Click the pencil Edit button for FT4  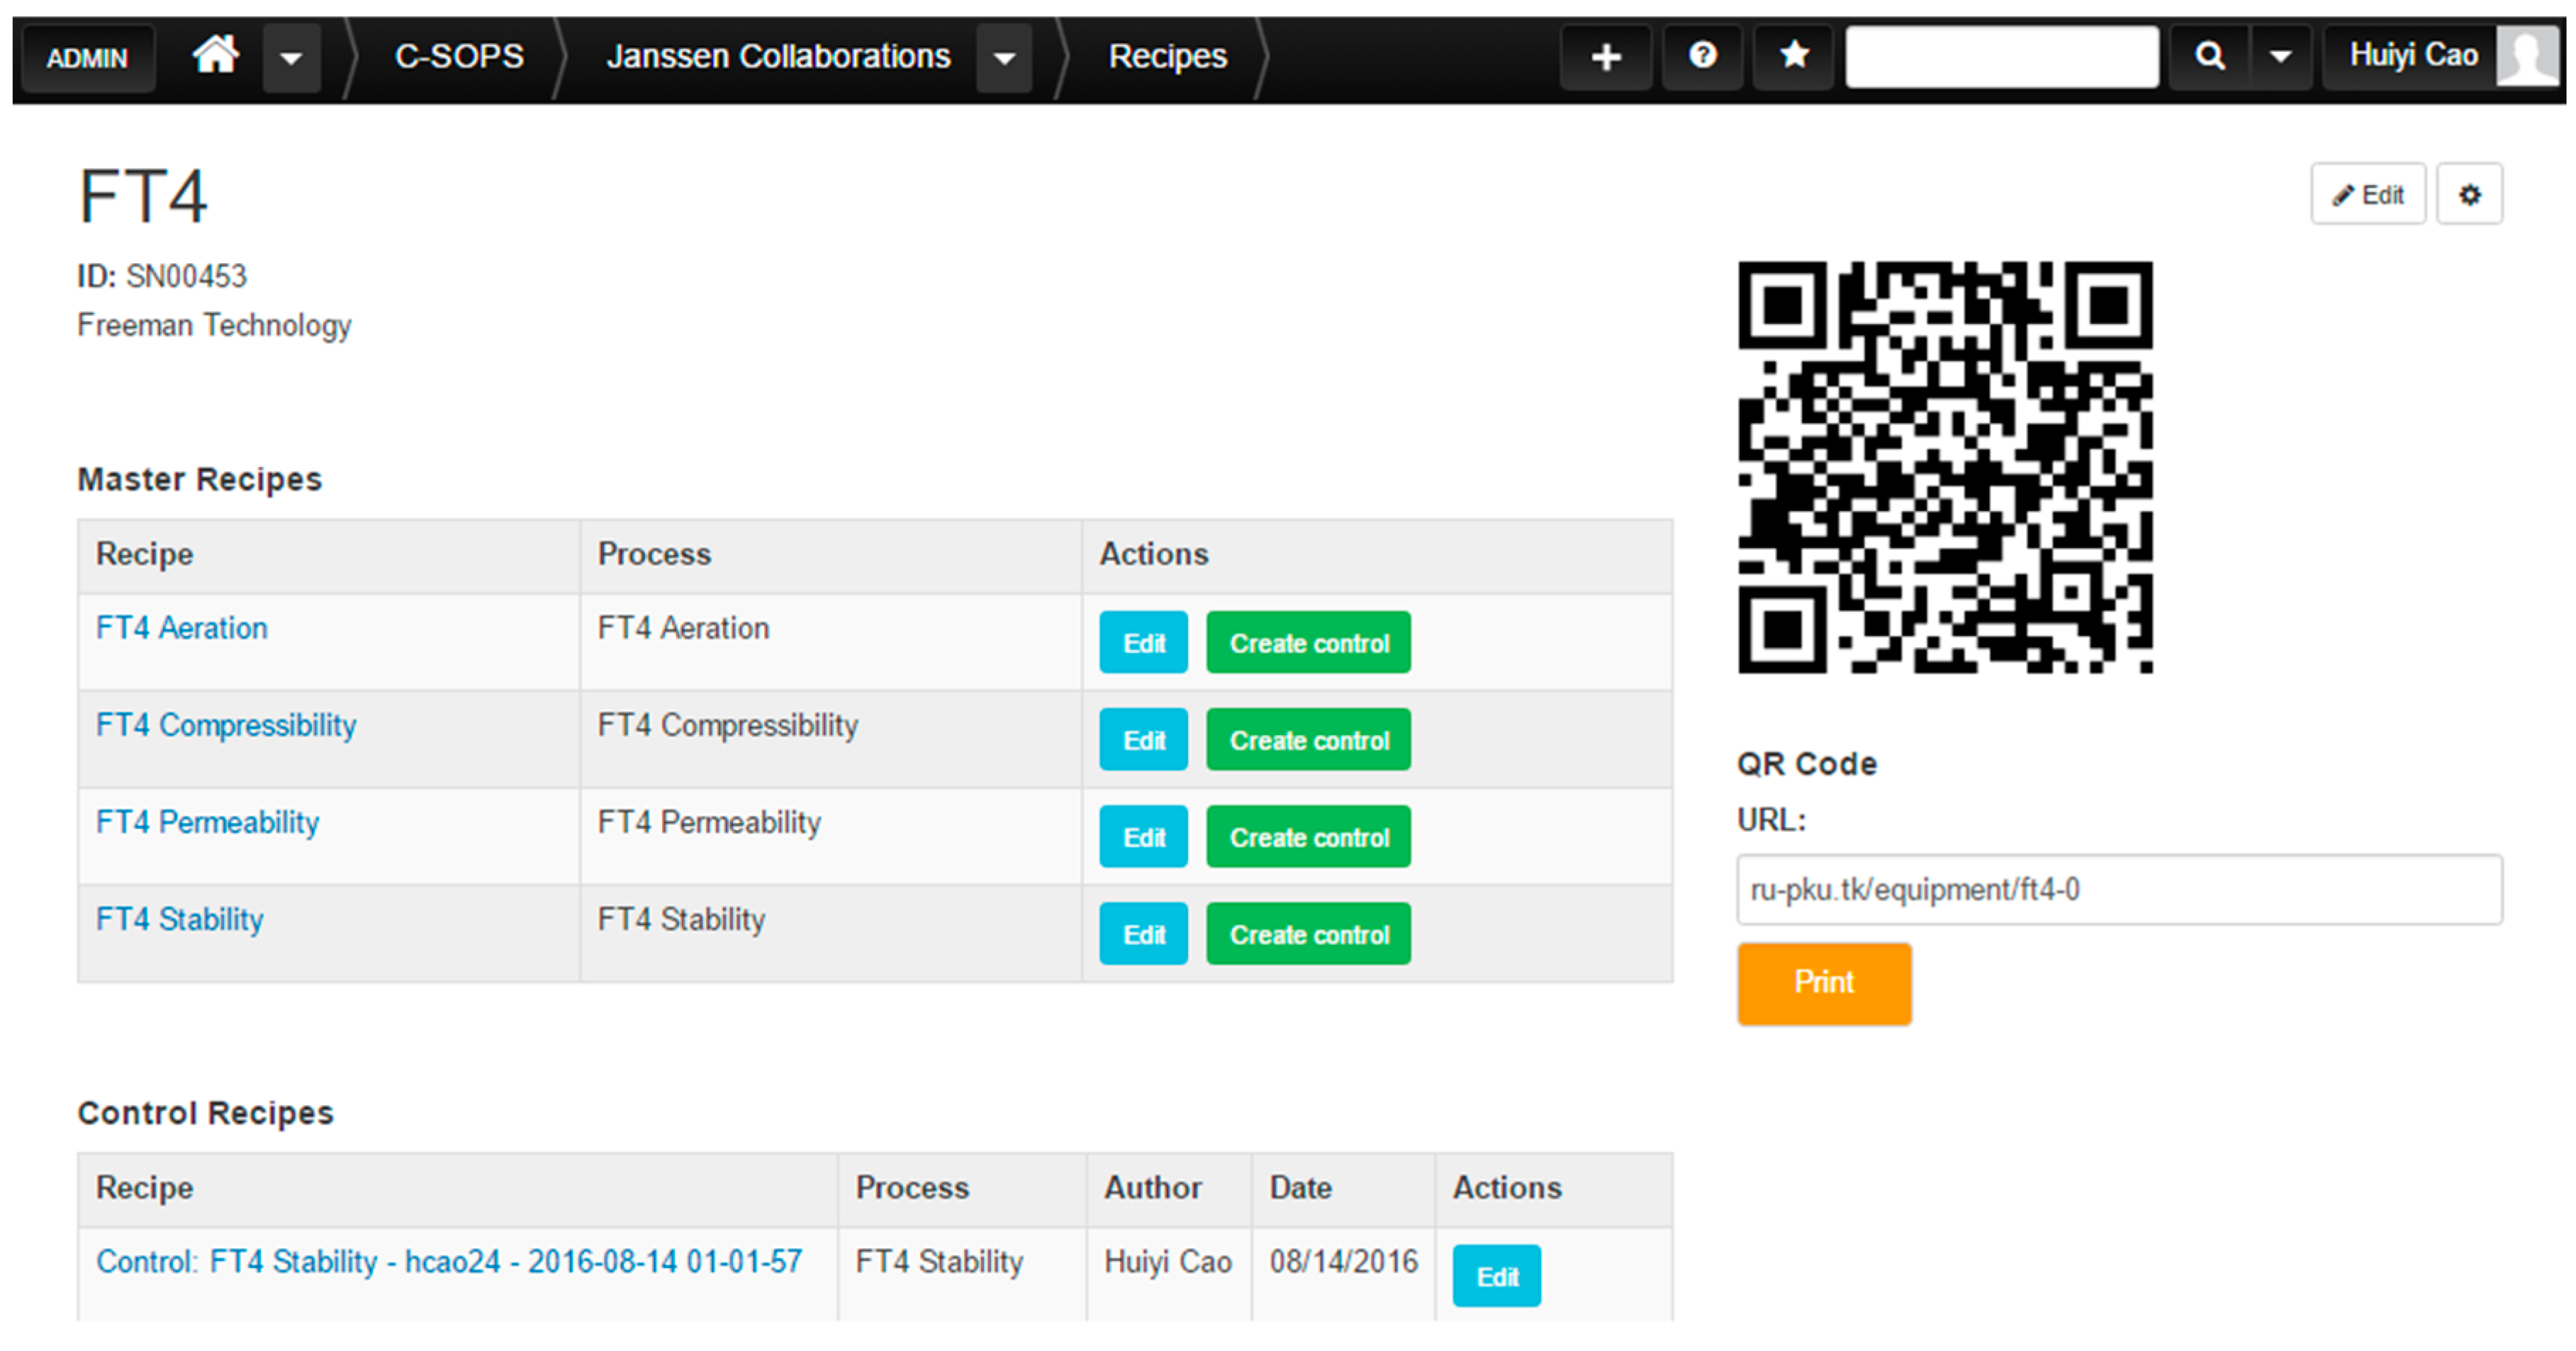[2367, 195]
